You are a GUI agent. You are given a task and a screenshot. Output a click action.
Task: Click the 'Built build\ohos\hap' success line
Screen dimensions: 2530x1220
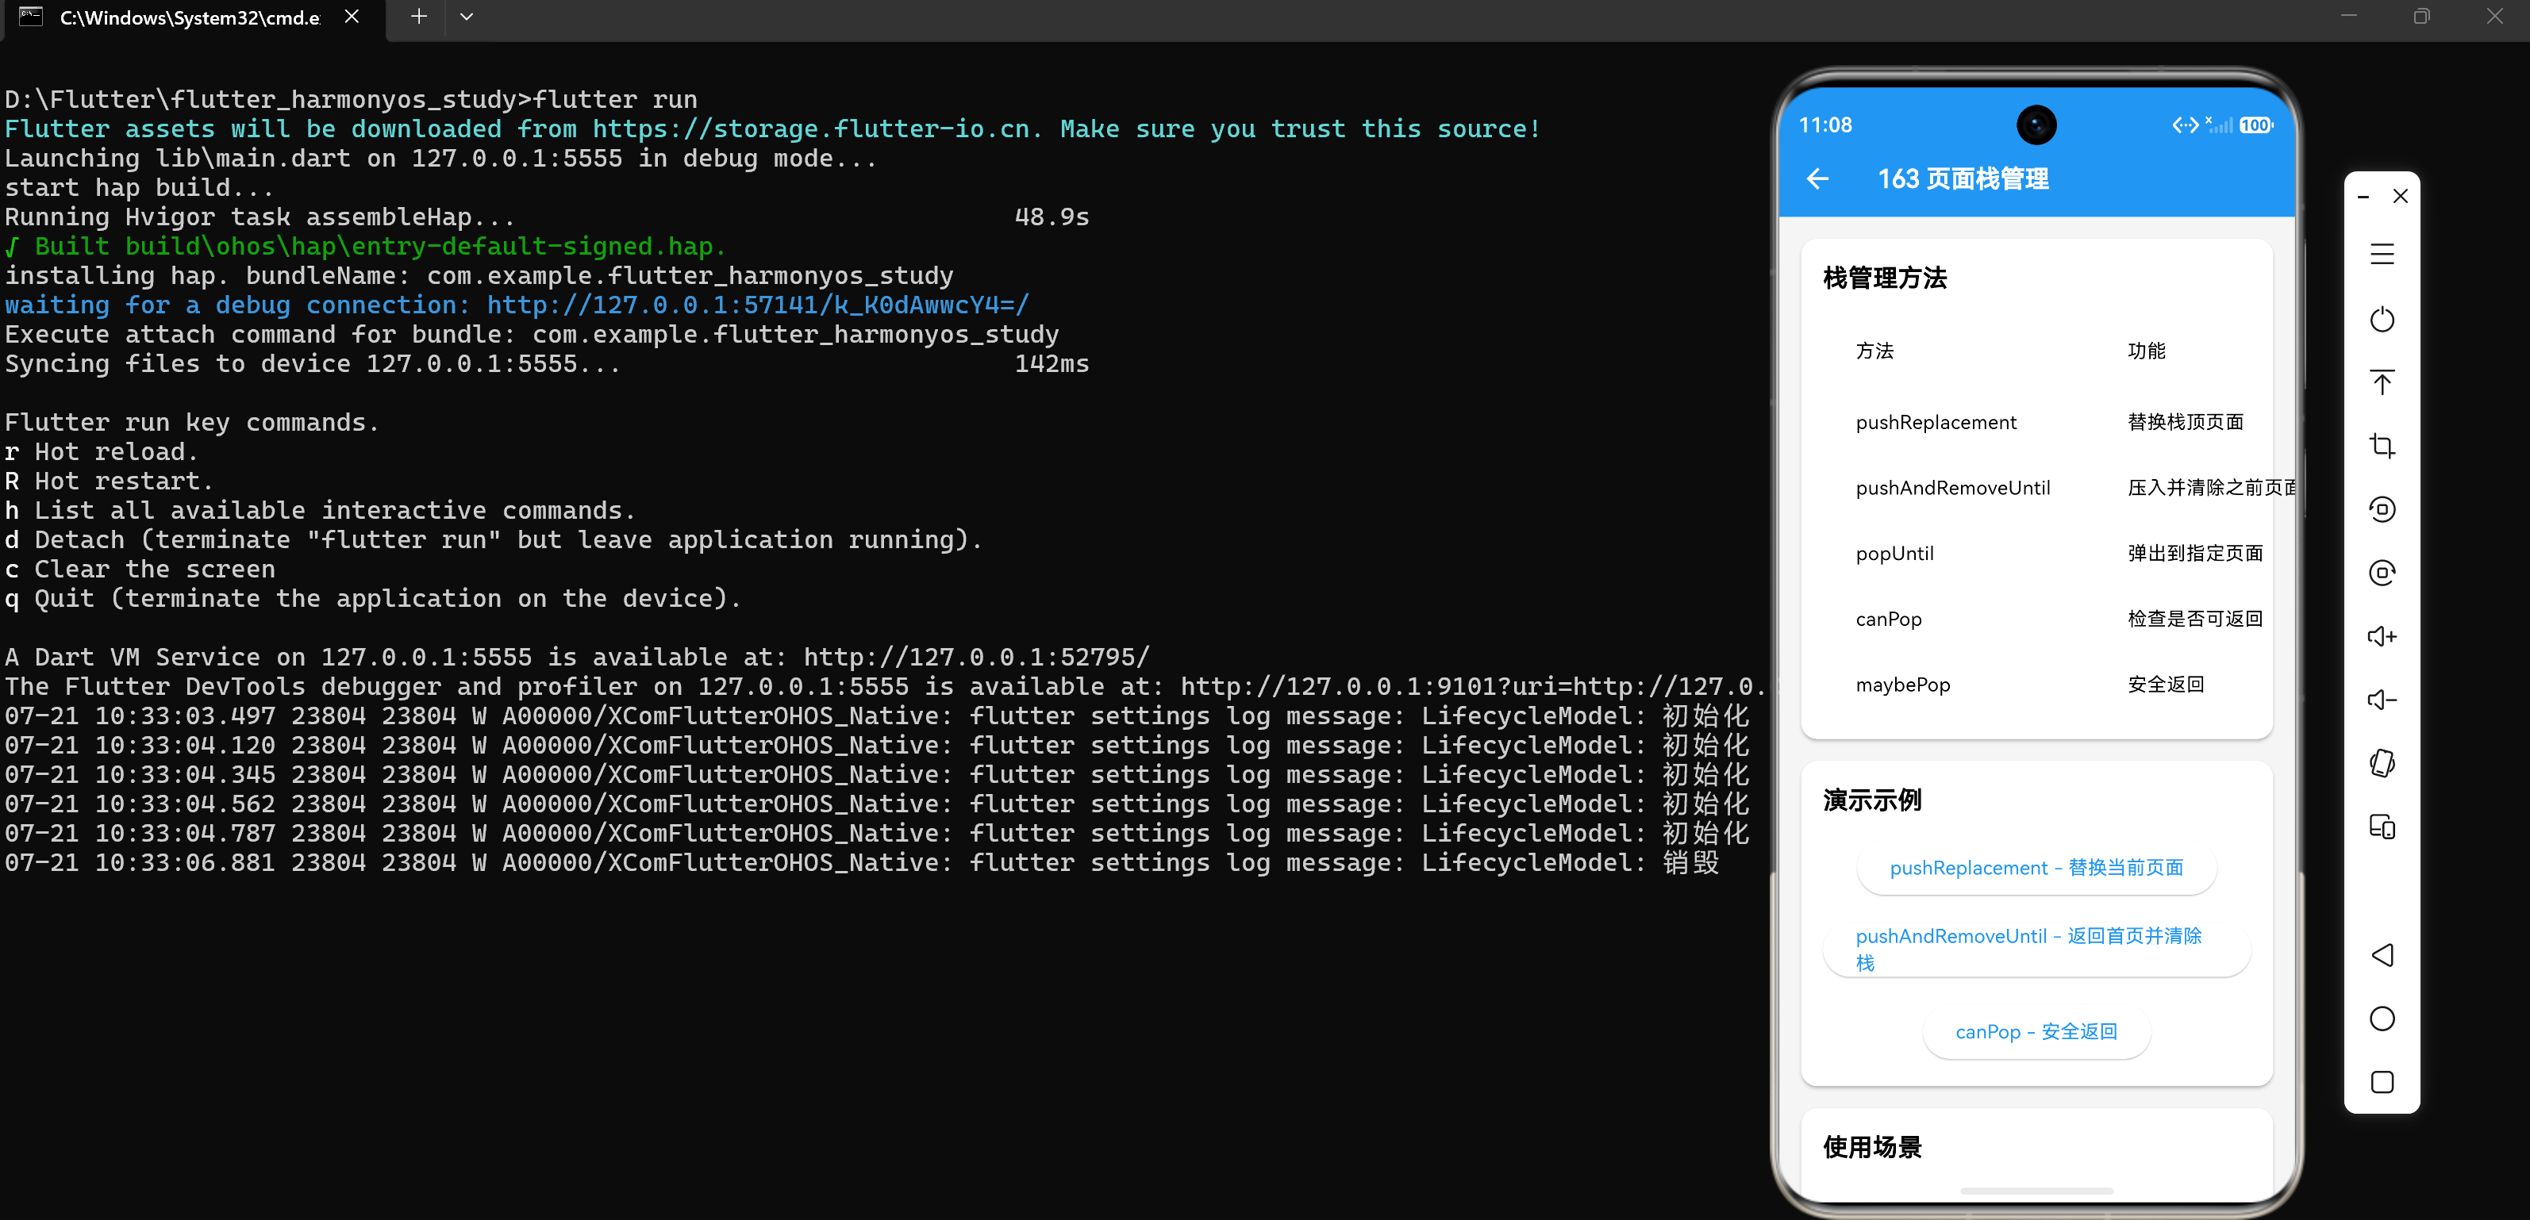click(365, 247)
